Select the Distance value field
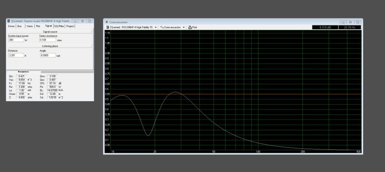Screen dimensions: 385x172 16,55
